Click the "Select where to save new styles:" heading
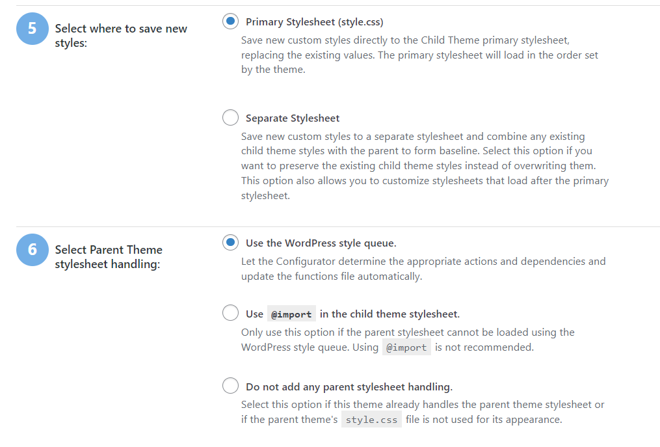Viewport: 660px width, 447px height. point(121,36)
